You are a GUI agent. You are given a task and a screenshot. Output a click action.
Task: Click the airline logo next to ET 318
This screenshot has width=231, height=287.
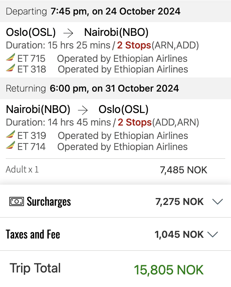[x=11, y=69]
